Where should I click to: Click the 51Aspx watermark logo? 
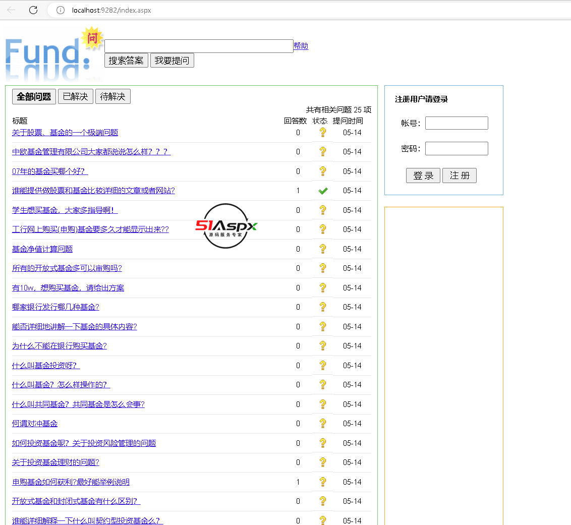point(226,226)
